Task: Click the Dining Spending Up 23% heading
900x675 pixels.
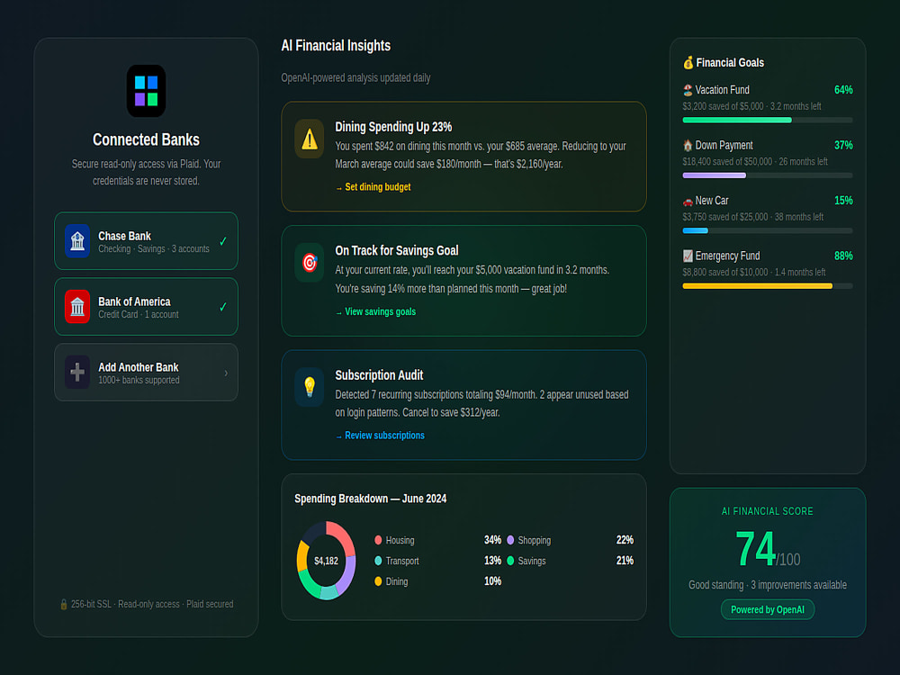Action: pyautogui.click(x=393, y=127)
